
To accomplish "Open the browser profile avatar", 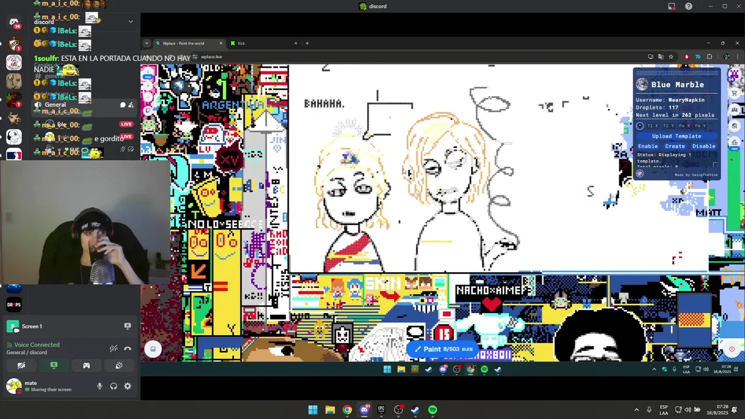I will click(x=726, y=56).
